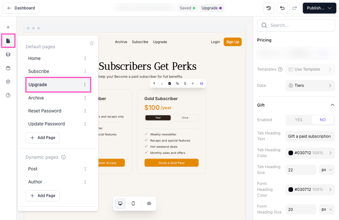Click the plus add-element sidebar icon
The image size is (339, 220).
8,27
